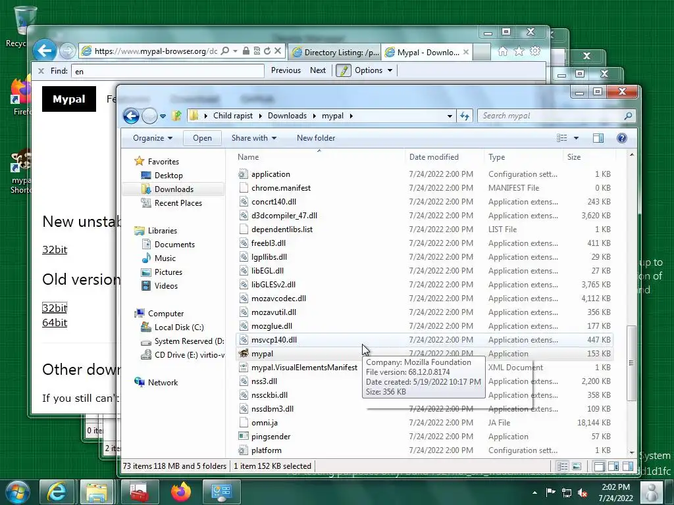
Task: Refresh the mypal folder view
Action: pyautogui.click(x=465, y=116)
